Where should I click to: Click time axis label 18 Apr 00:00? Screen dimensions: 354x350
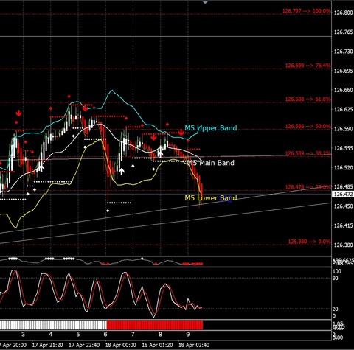coord(121,345)
